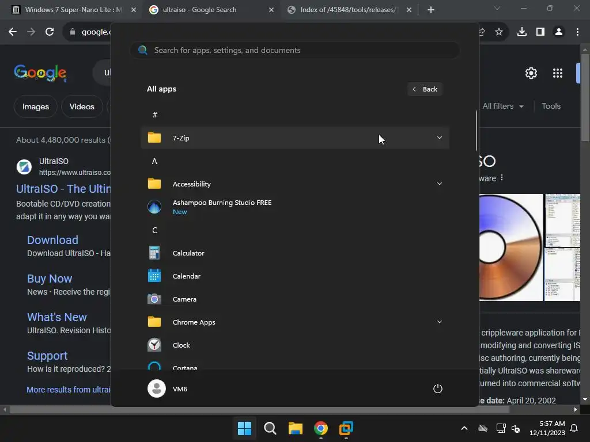
Task: Click the Start menu app list scrollbar
Action: pos(476,131)
